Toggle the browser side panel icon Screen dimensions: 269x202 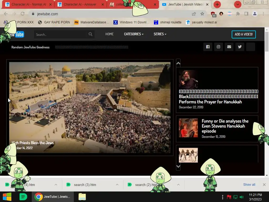(246, 14)
